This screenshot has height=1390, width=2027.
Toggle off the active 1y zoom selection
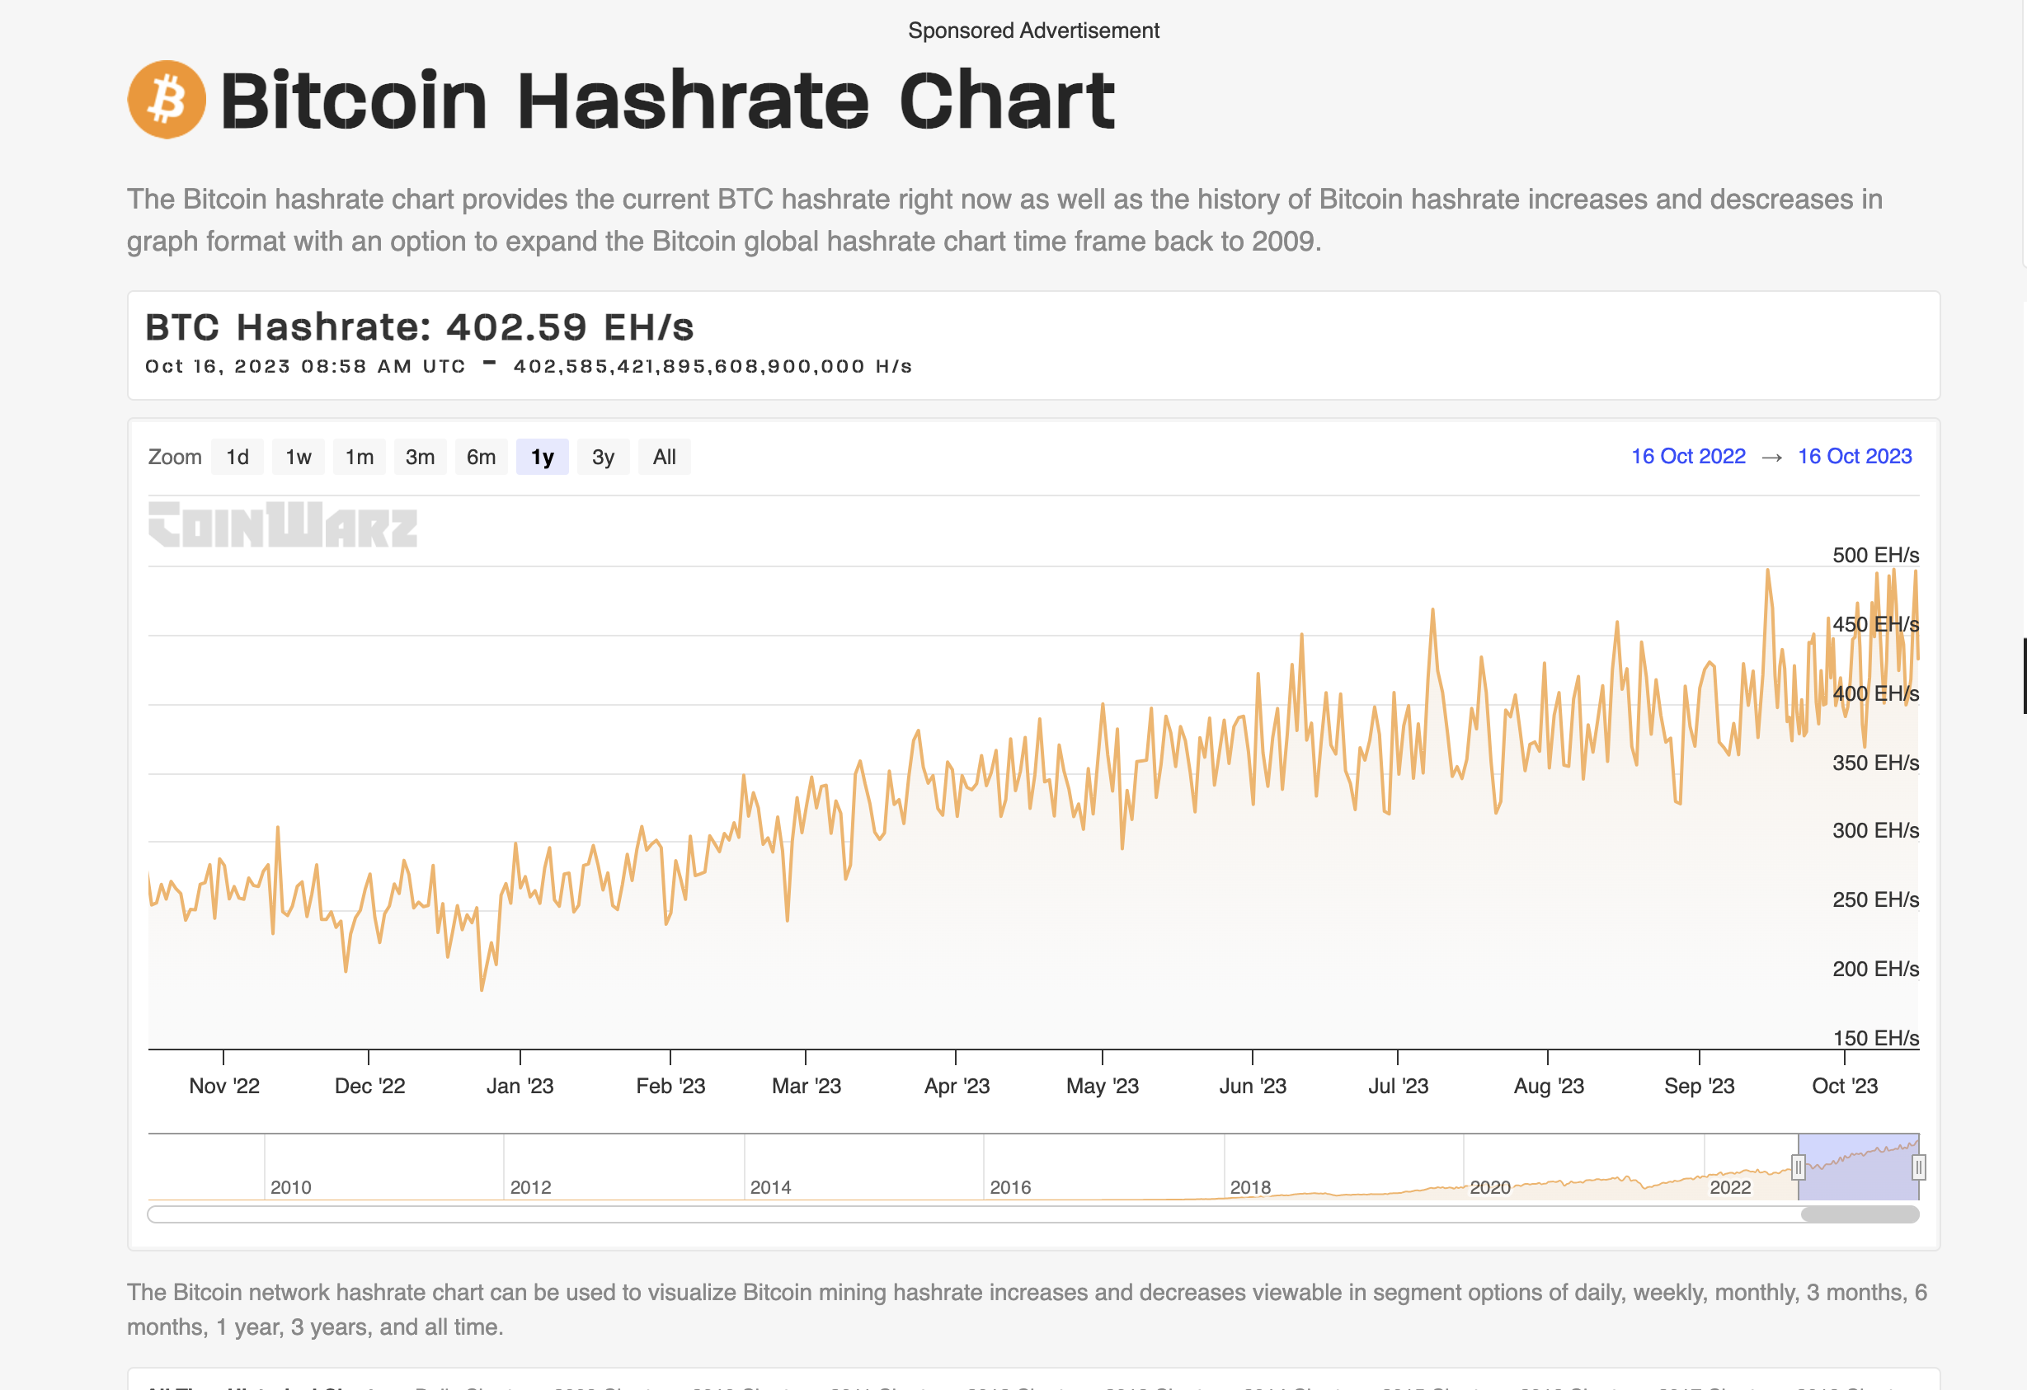[x=542, y=456]
